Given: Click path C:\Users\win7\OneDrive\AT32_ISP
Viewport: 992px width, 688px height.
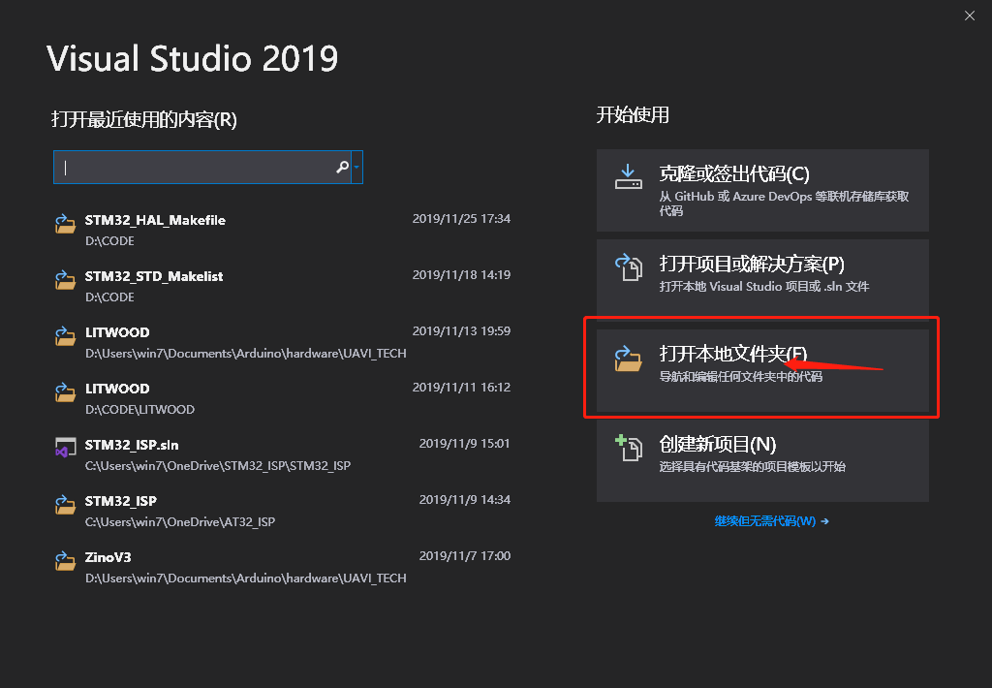Looking at the screenshot, I should coord(179,522).
